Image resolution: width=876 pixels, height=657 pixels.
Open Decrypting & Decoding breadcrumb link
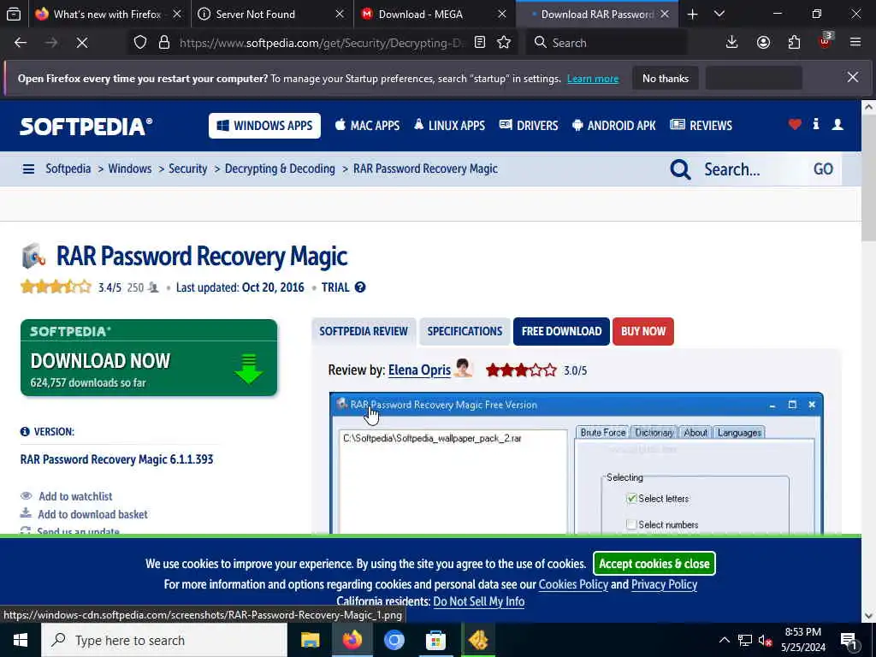coord(280,169)
